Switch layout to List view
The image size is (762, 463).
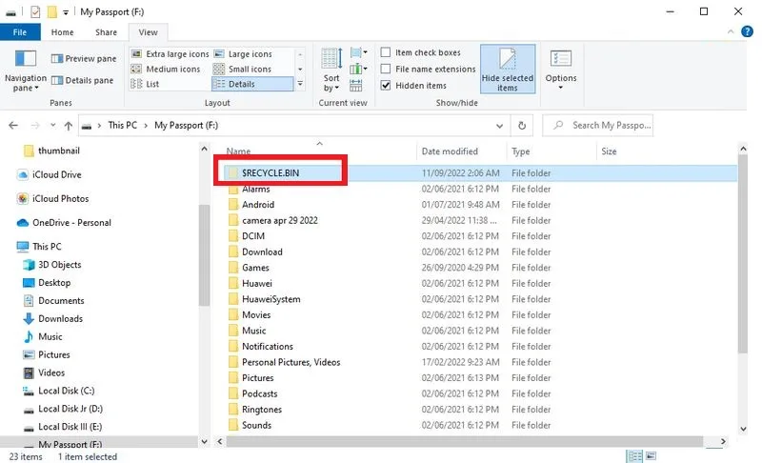[145, 84]
